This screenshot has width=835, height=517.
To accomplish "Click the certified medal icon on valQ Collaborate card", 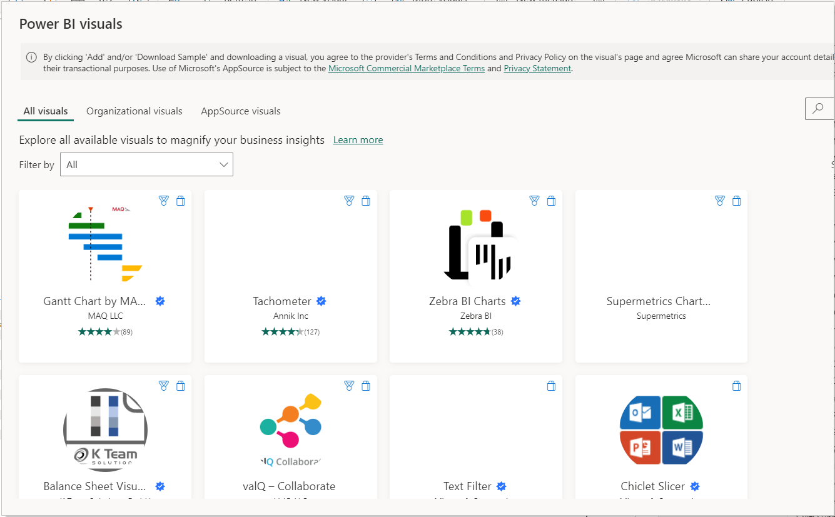I will pyautogui.click(x=349, y=386).
